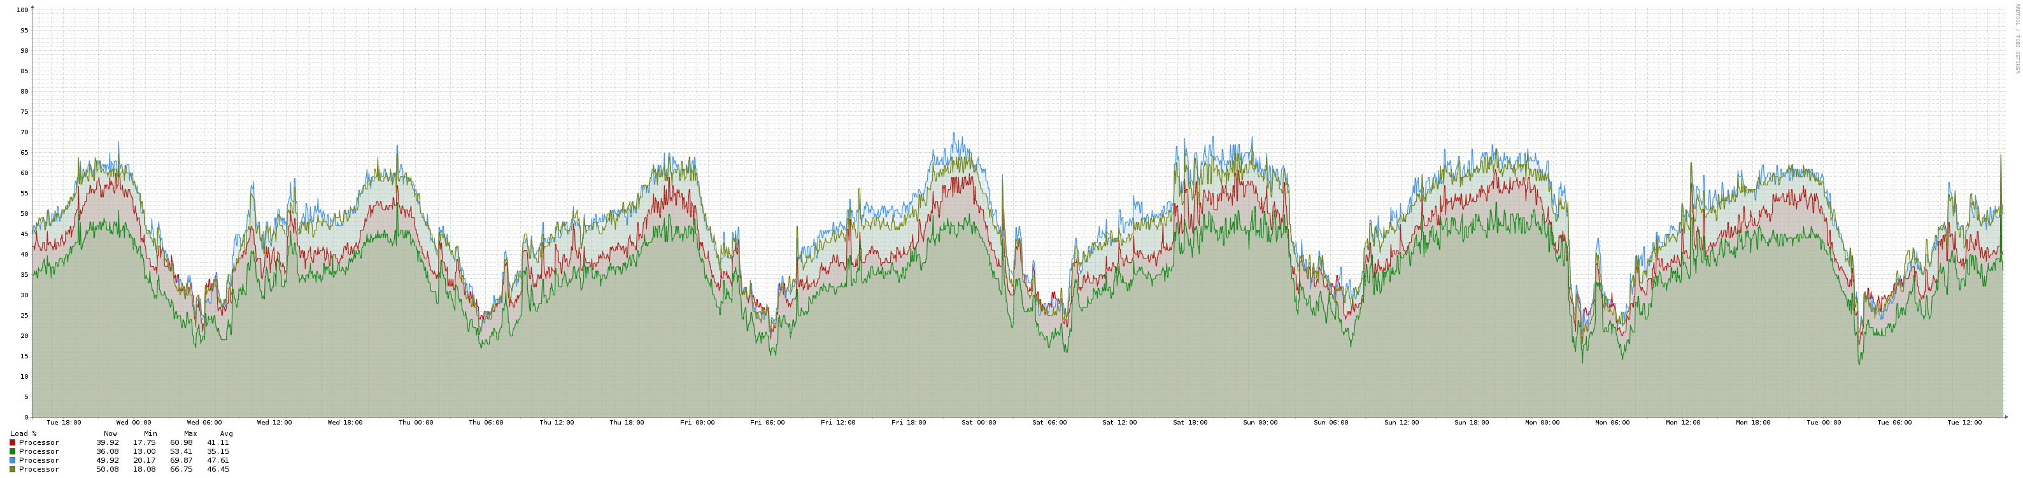
Task: Click the 'Tue 00:00' time axis label
Action: click(x=1824, y=423)
